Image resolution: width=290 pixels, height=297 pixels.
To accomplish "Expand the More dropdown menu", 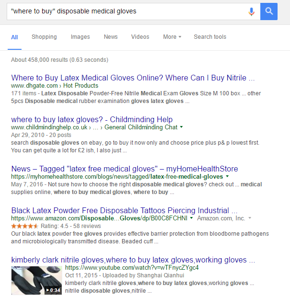I will coord(172,37).
